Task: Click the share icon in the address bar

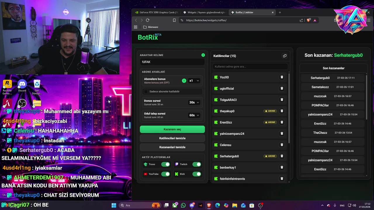Action: [x=301, y=20]
